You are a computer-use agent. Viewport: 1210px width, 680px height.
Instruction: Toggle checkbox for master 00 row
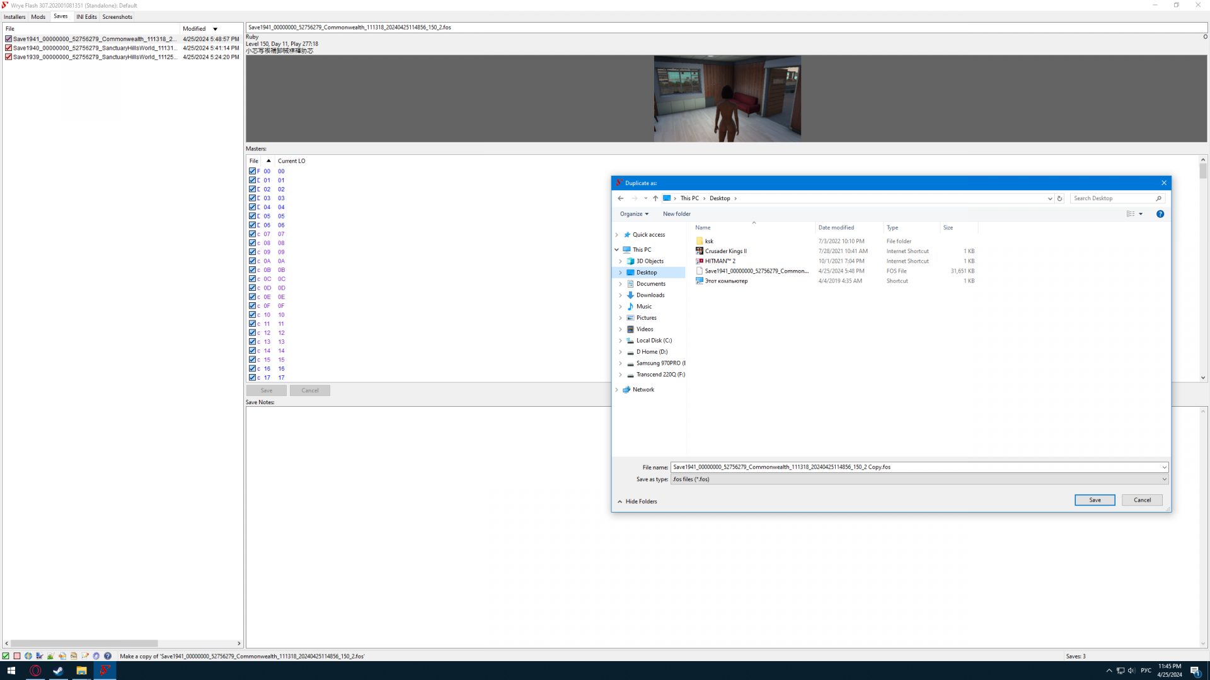click(252, 171)
